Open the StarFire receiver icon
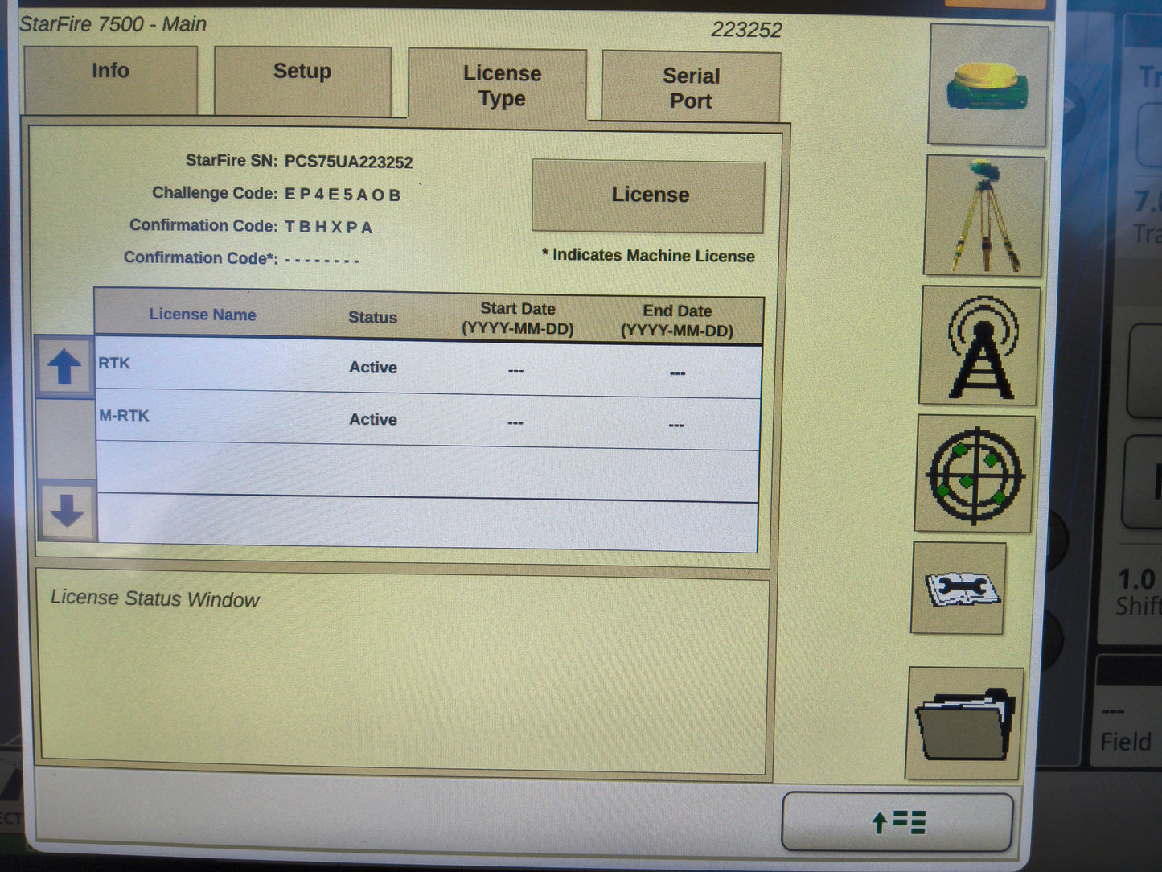Screen dimensions: 1162x872 point(987,85)
